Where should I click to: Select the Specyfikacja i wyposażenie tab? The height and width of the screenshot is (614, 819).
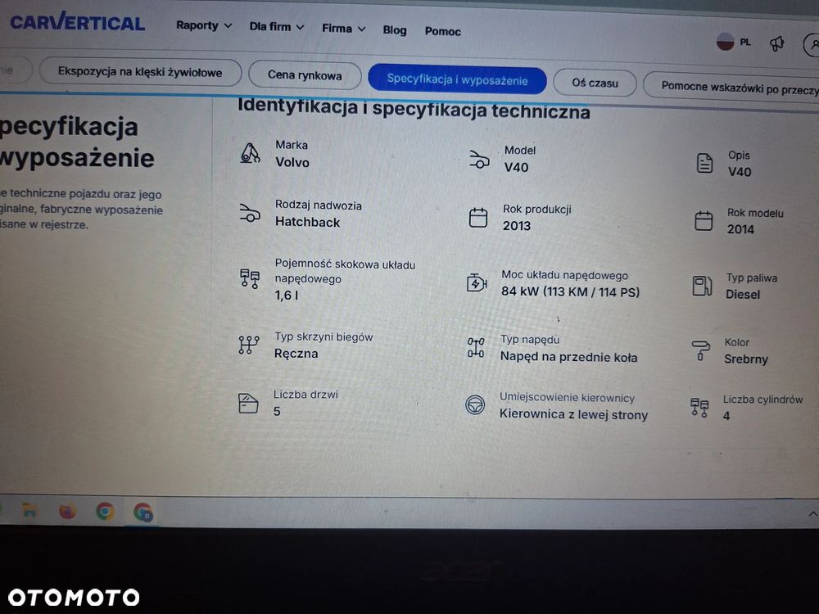(457, 80)
